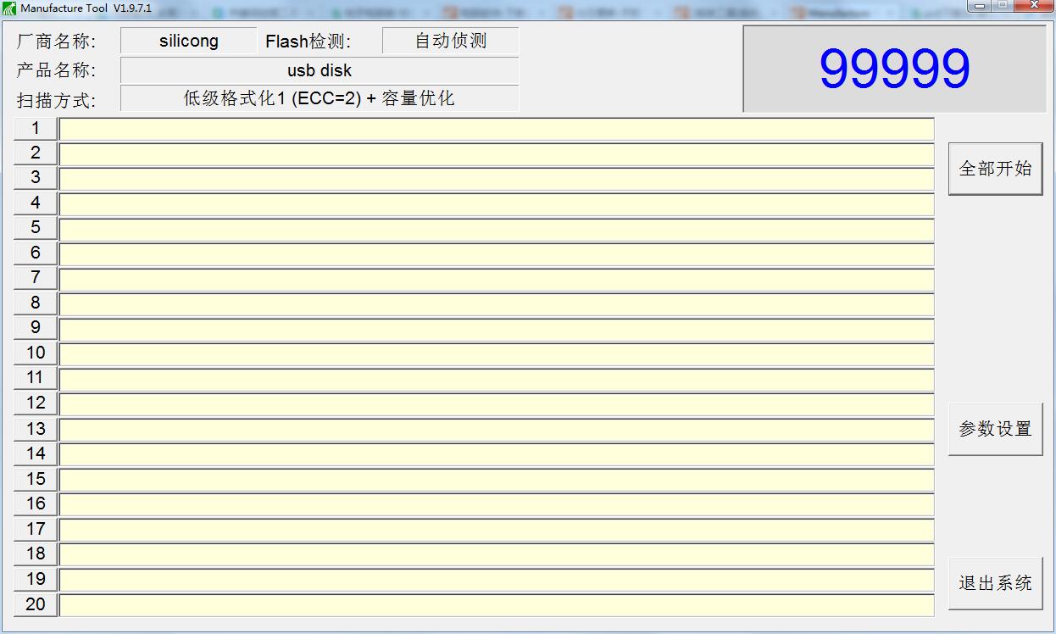Select port number 5 button
The height and width of the screenshot is (634, 1056).
[36, 228]
